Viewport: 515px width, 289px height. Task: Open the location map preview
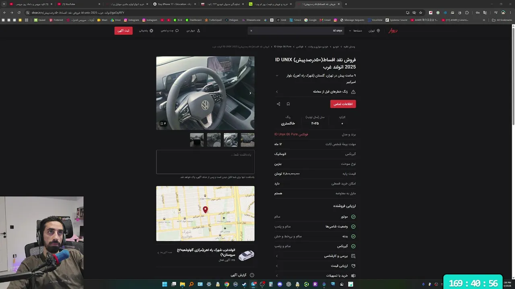(205, 214)
